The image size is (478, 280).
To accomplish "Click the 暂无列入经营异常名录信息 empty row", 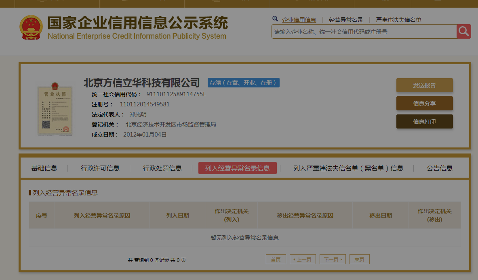I will 245,237.
